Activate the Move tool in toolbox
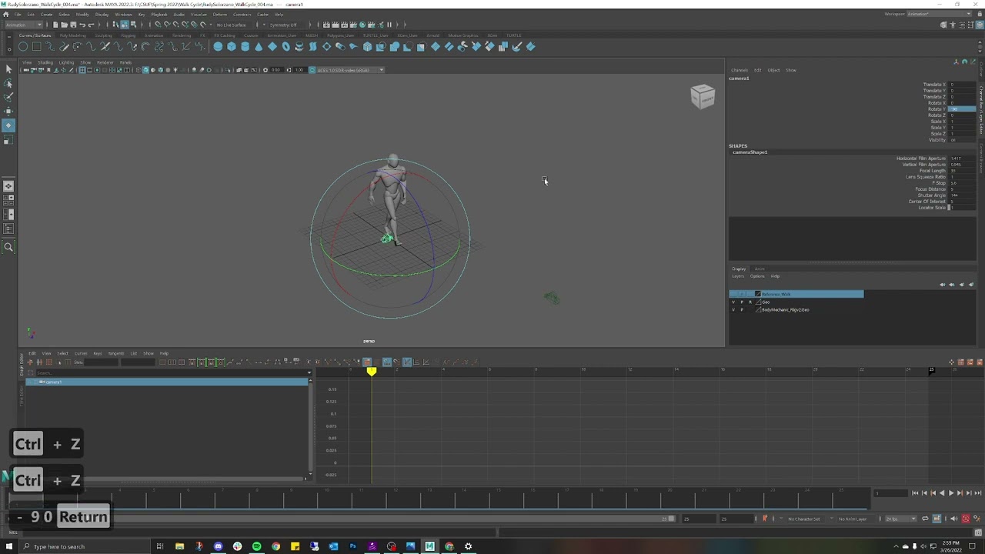This screenshot has width=985, height=554. tap(8, 112)
